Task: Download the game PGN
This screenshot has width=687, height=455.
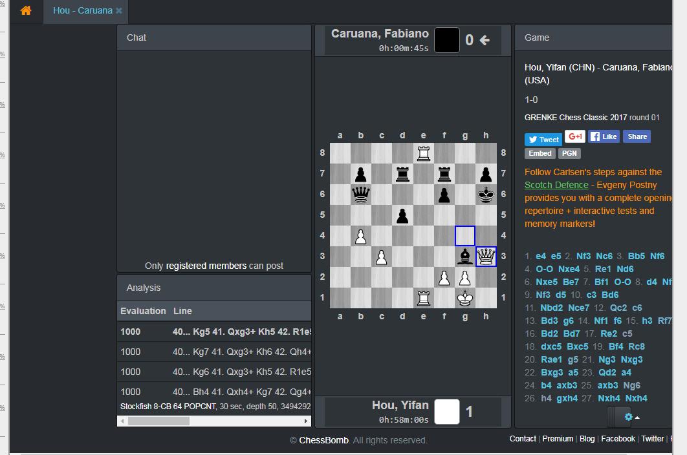Action: click(569, 153)
